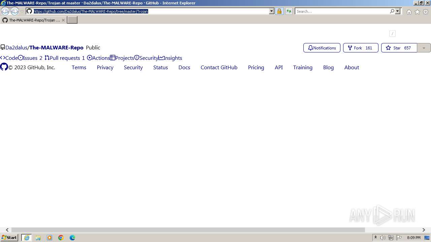Launch Microsoft Edge from the taskbar
The height and width of the screenshot is (242, 431).
coord(72,238)
